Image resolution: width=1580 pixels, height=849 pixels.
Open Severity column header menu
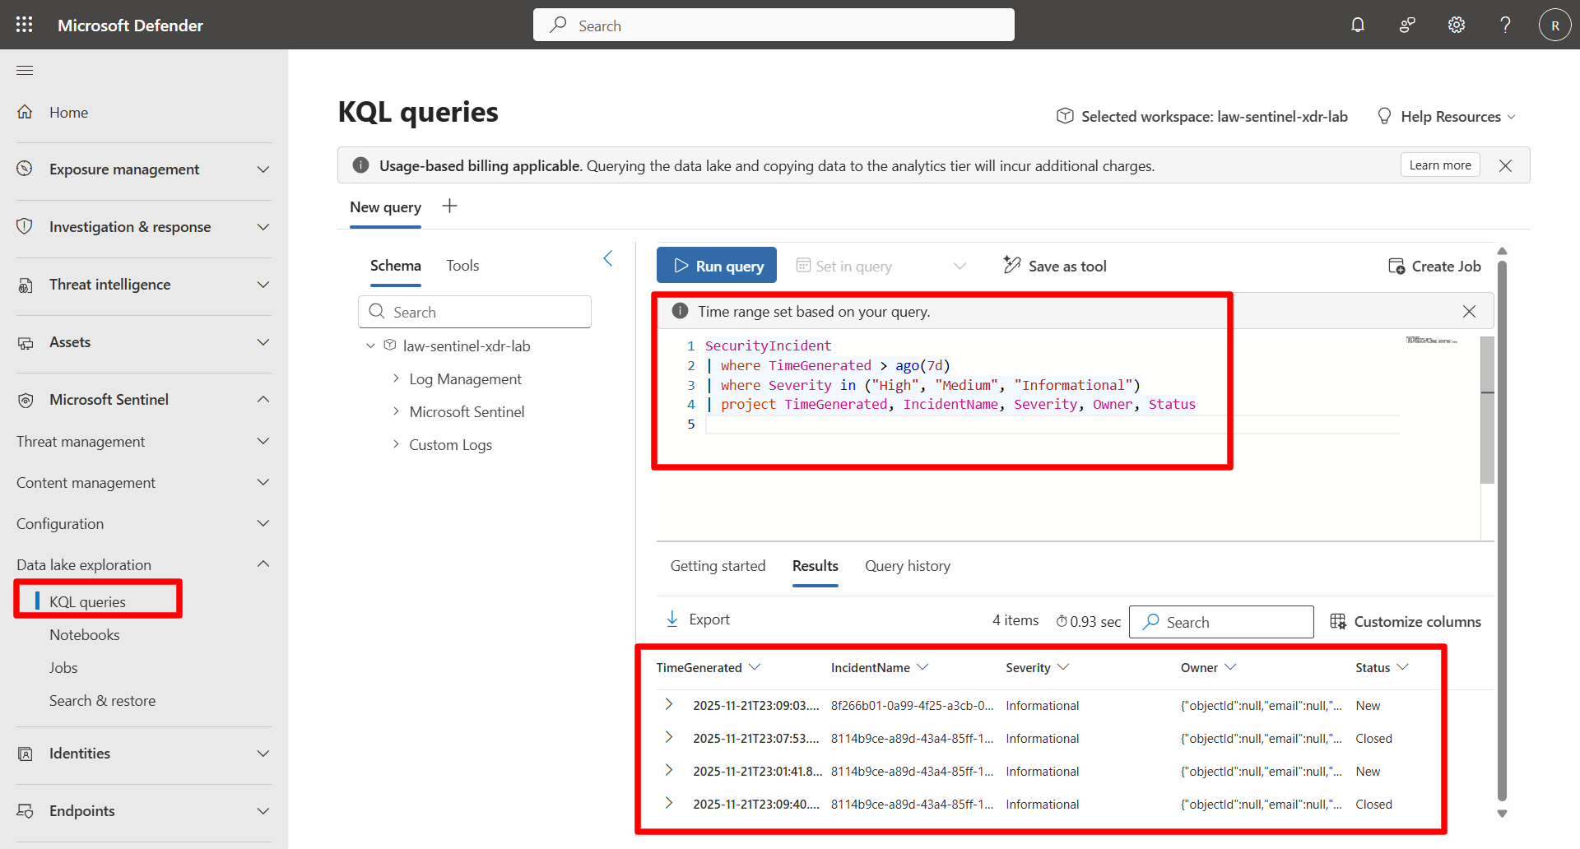(x=1063, y=667)
